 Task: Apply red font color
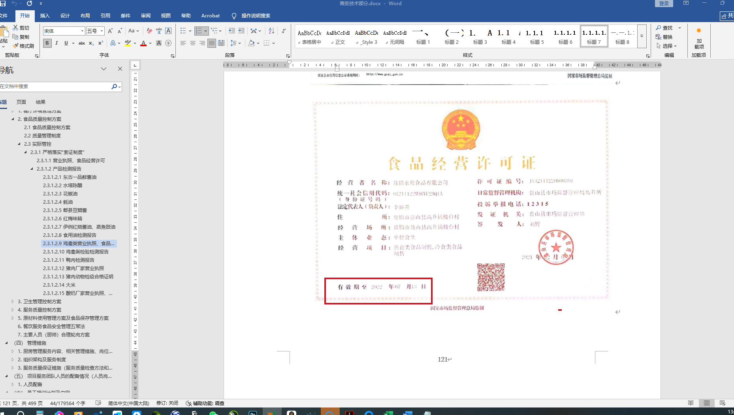[x=143, y=43]
